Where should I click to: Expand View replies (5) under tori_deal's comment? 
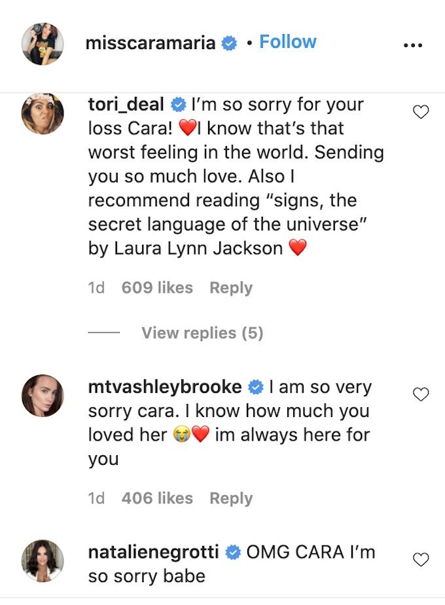[202, 333]
